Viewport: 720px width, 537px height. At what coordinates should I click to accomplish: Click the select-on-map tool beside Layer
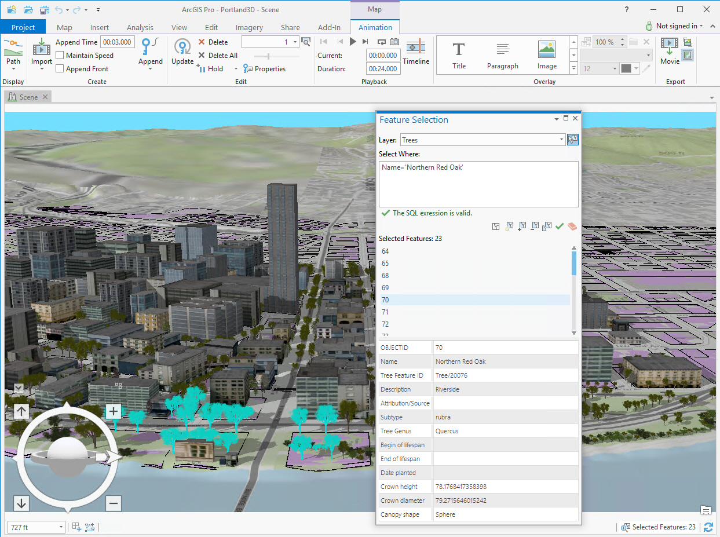point(573,140)
